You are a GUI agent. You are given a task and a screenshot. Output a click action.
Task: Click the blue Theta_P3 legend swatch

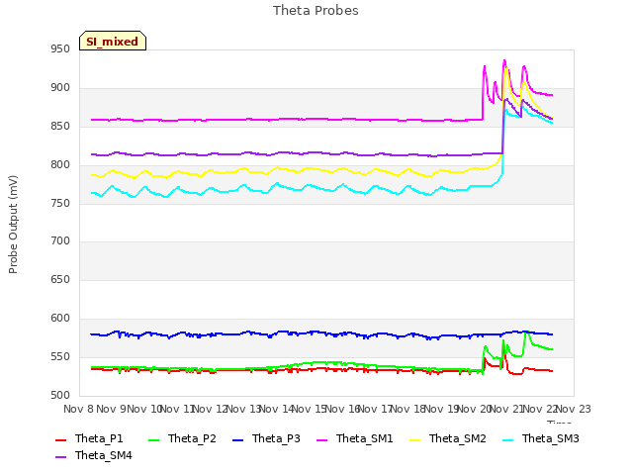click(238, 439)
